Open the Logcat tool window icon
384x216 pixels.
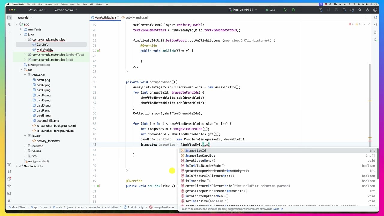tap(9, 172)
